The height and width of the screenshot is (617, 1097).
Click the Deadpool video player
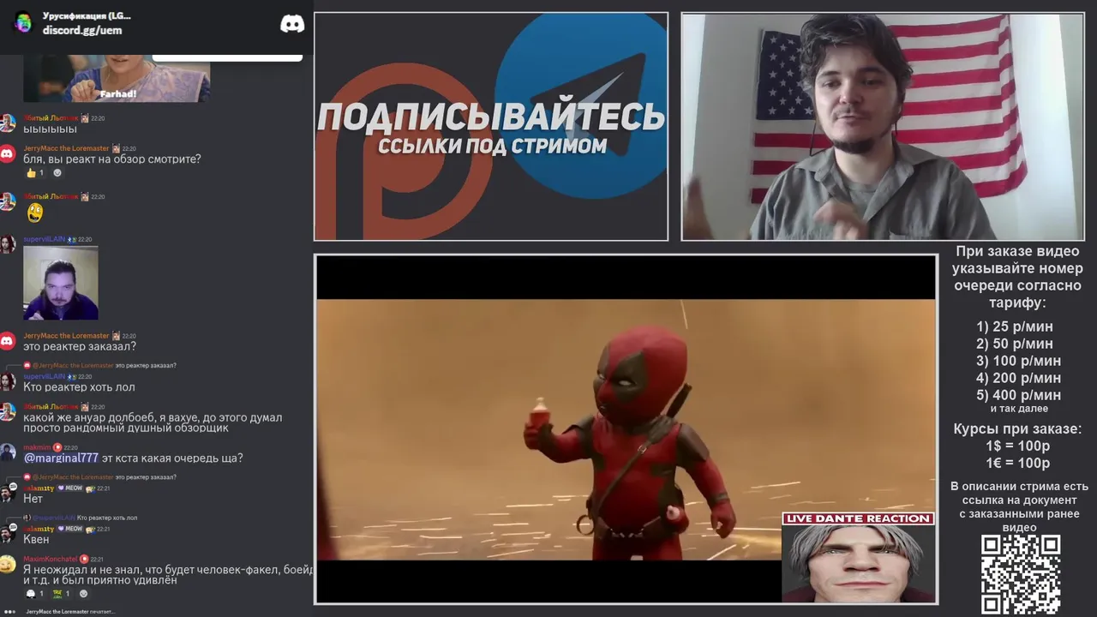626,428
